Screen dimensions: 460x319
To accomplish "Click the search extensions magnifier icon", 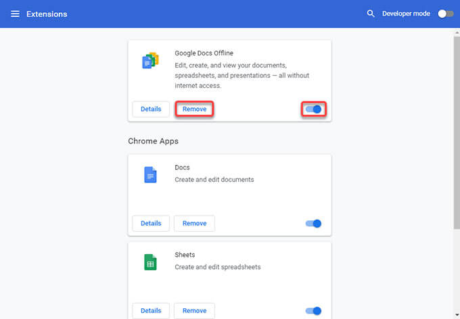I will tap(371, 14).
